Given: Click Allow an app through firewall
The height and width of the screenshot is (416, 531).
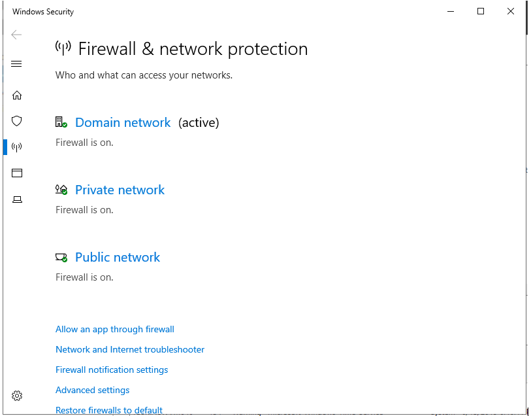Looking at the screenshot, I should tap(115, 329).
